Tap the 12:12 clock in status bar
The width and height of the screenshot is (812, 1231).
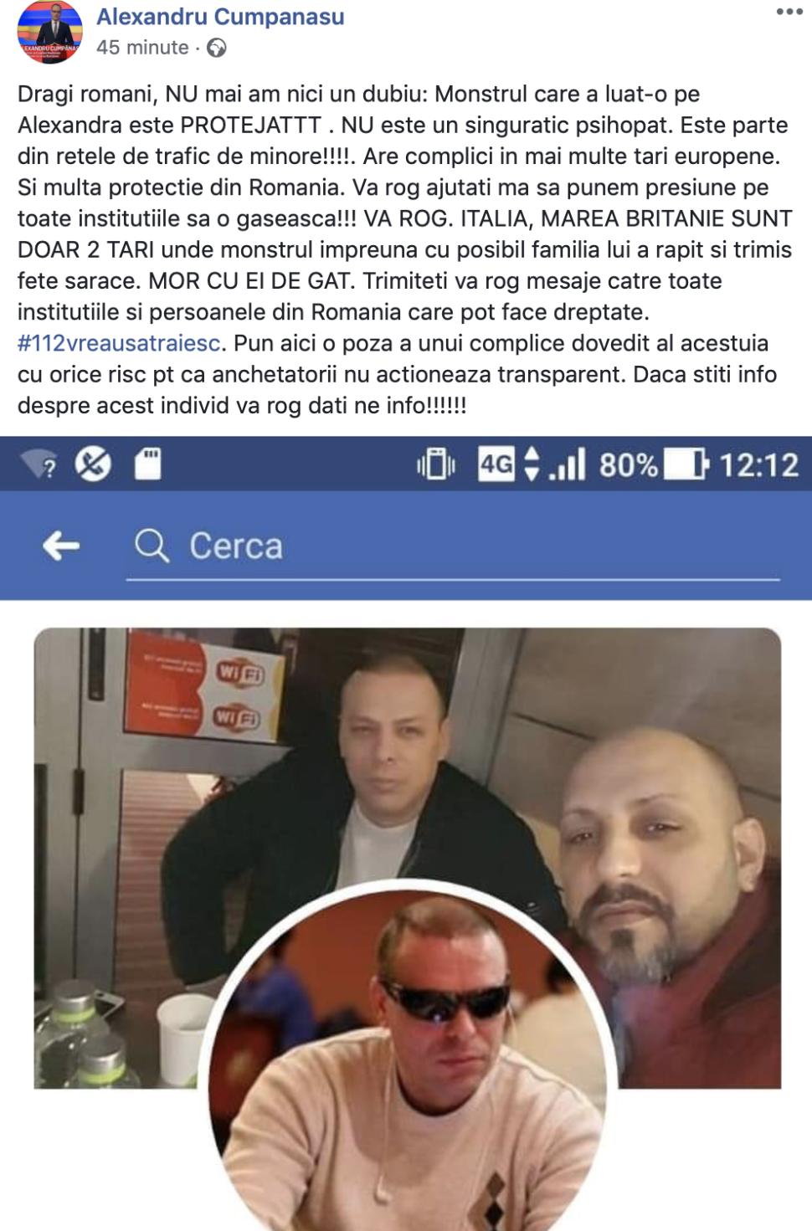click(x=759, y=464)
